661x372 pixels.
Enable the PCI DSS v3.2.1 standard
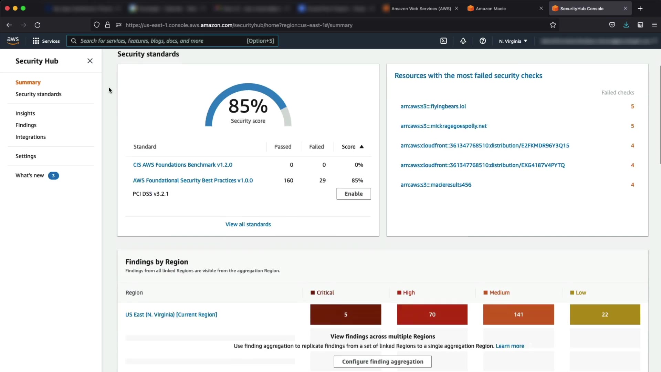coord(354,194)
